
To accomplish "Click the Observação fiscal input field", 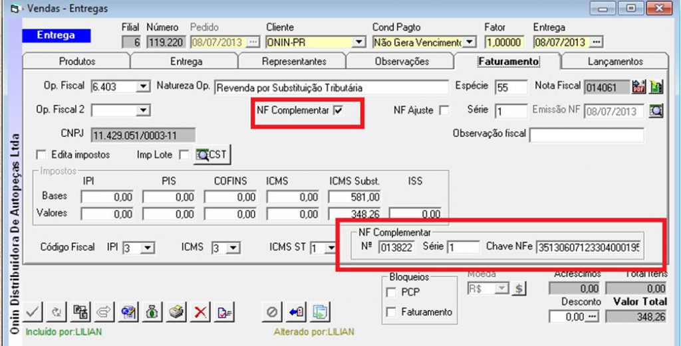I will [587, 135].
